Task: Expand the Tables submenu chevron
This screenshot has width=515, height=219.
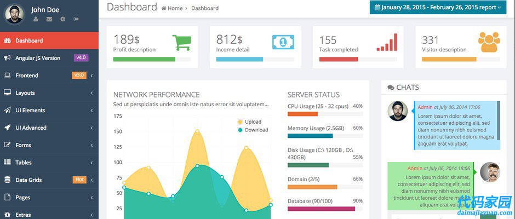Action: point(91,163)
